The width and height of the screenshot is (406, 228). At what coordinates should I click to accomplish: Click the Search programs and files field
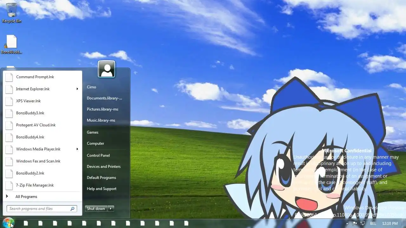point(42,209)
